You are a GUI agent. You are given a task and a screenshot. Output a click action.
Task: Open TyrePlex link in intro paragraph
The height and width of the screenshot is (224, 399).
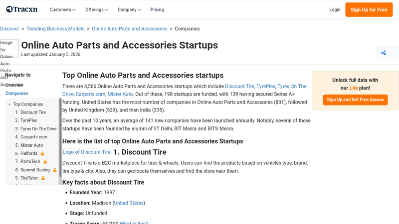pyautogui.click(x=266, y=86)
